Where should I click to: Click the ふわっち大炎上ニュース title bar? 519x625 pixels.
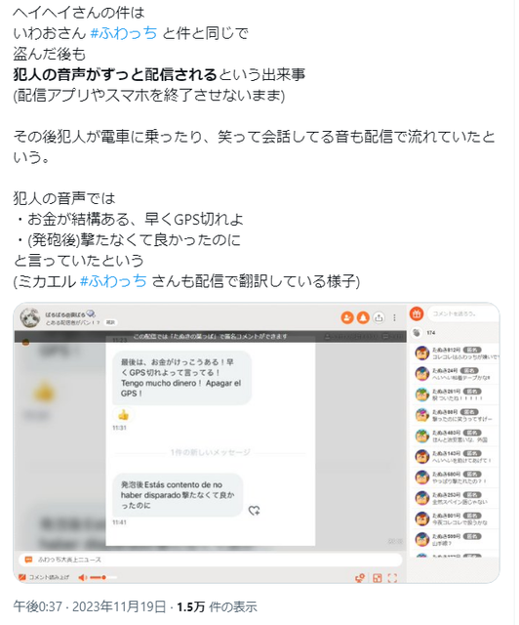click(210, 560)
